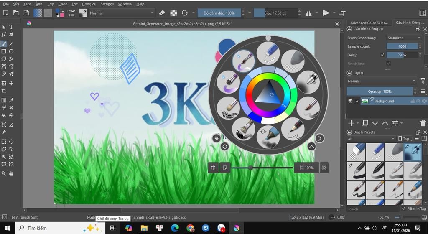Move the layer up with up arrow
Screen dimensions: 428x234
(385, 123)
